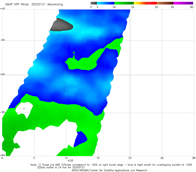
Task: Click the red 34-50 segment of the colorbar
Action: (x=145, y=3)
